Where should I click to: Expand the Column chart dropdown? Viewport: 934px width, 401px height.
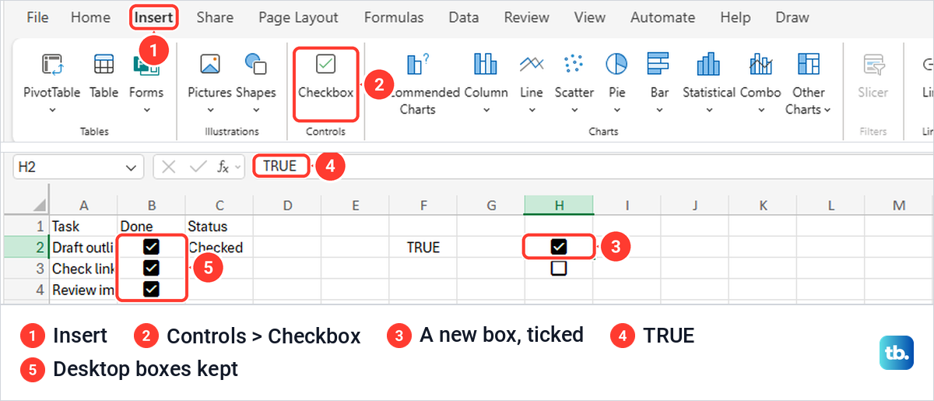click(x=486, y=111)
